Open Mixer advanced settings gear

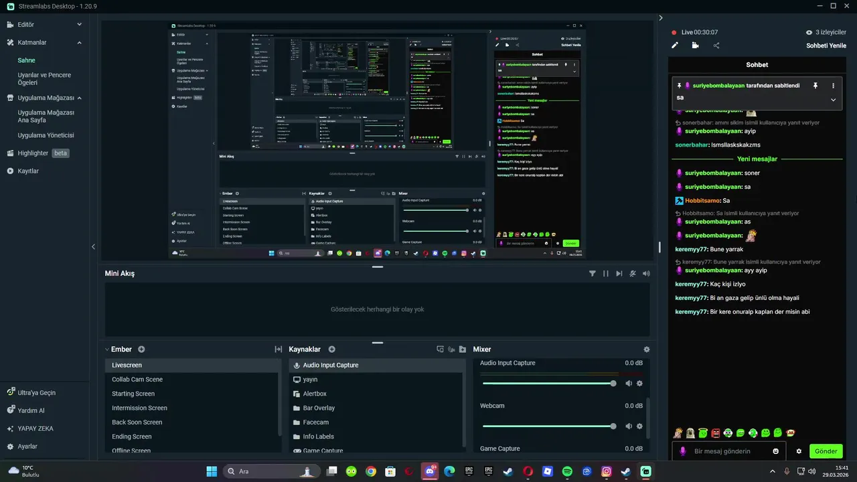(x=646, y=349)
